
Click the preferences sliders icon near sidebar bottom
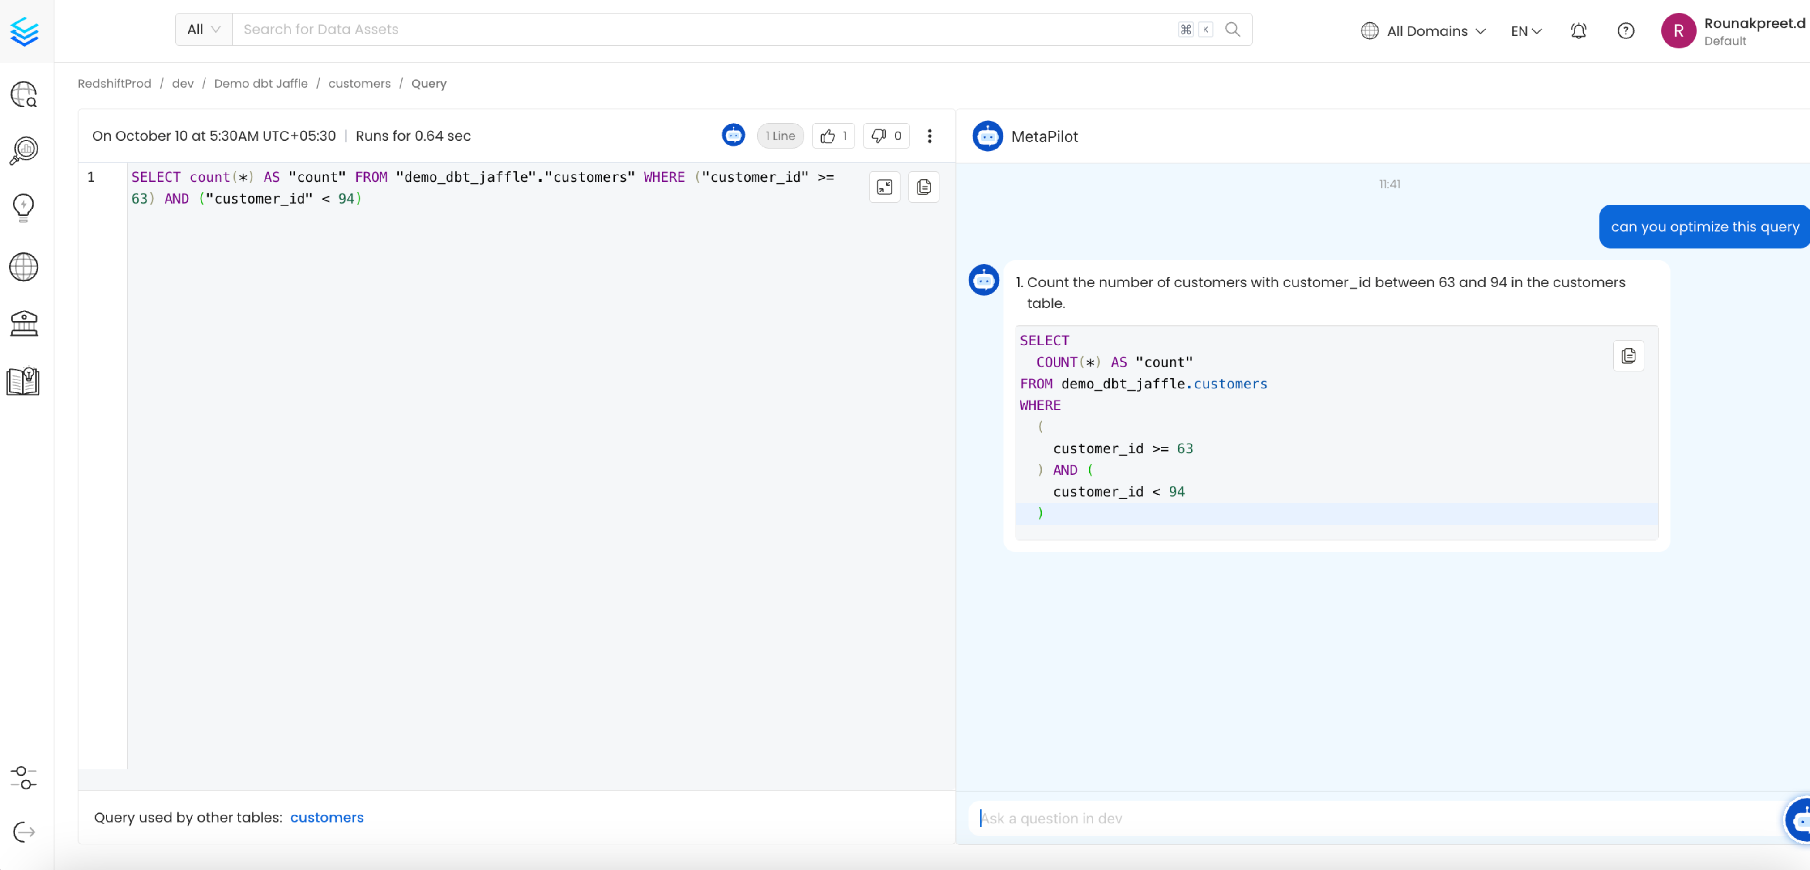point(23,778)
